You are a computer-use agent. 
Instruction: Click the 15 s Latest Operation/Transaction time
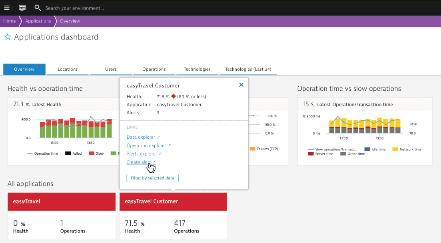tap(348, 104)
